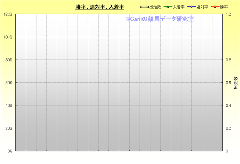Viewport: 240px width, 164px height.
Task: Click the green triangle 入着率 legend marker
Action: (167, 7)
